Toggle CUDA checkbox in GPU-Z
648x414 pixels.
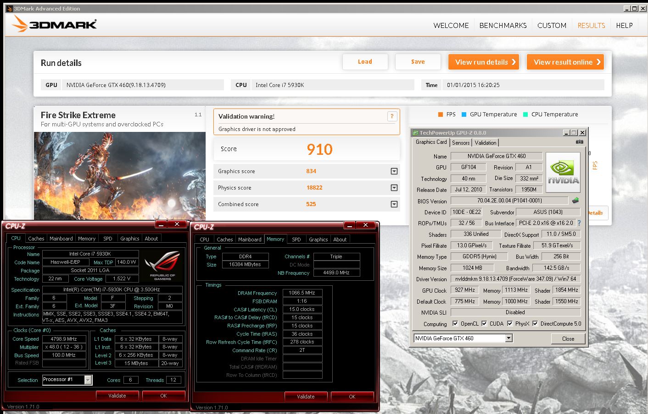[x=484, y=323]
